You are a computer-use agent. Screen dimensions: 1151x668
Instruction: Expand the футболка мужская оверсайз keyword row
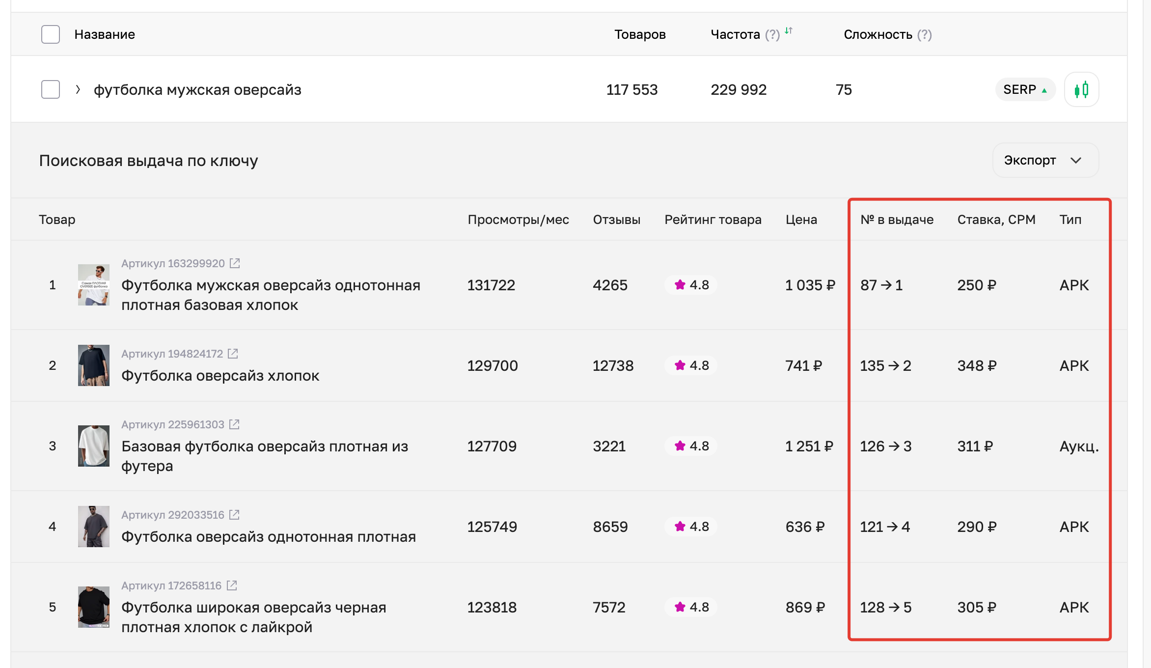pyautogui.click(x=77, y=89)
